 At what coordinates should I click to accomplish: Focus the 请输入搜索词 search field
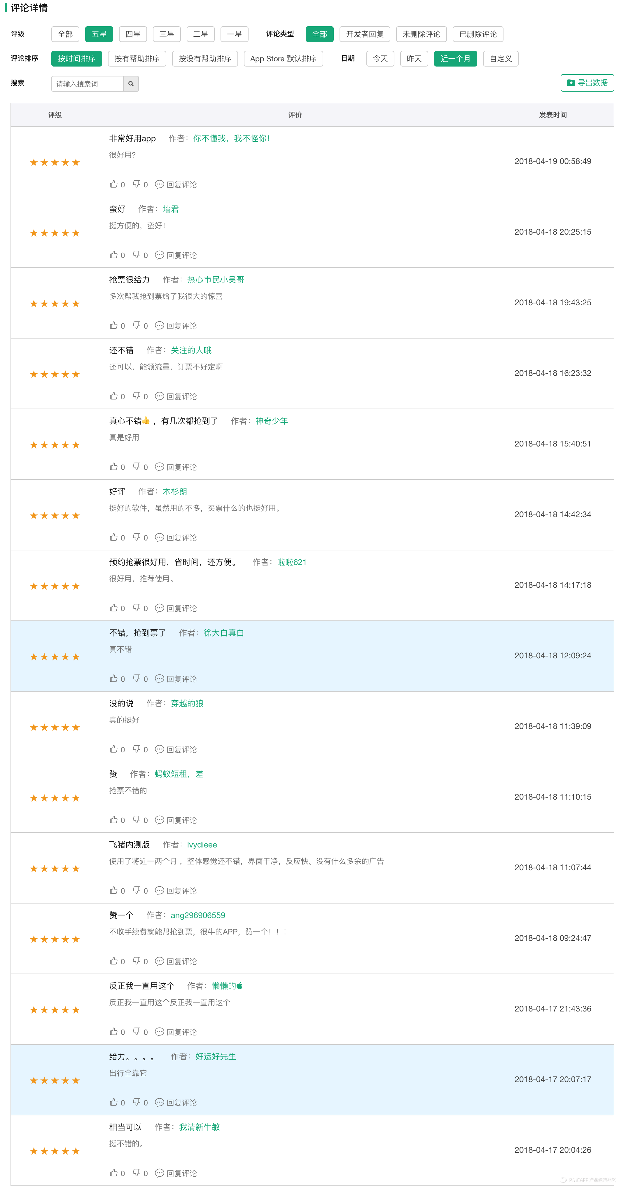tap(88, 84)
